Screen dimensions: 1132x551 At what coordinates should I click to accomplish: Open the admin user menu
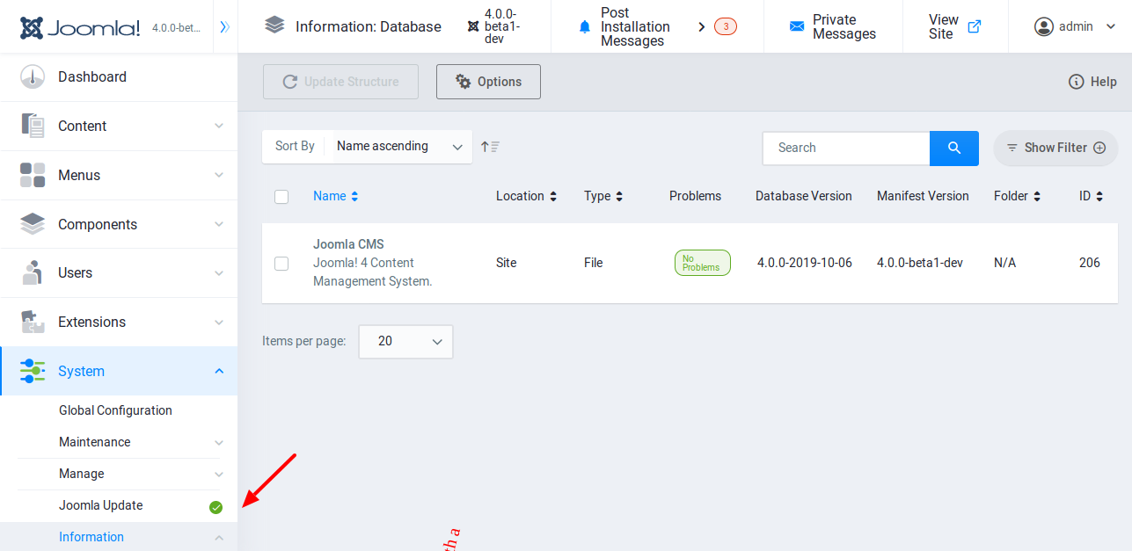1072,26
